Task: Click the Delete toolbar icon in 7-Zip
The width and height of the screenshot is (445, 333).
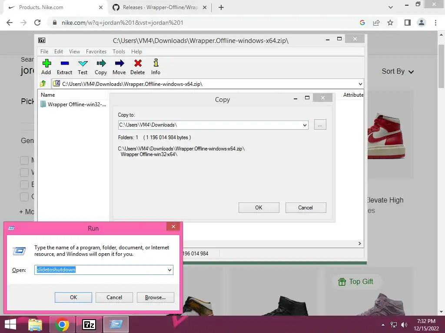Action: [138, 67]
